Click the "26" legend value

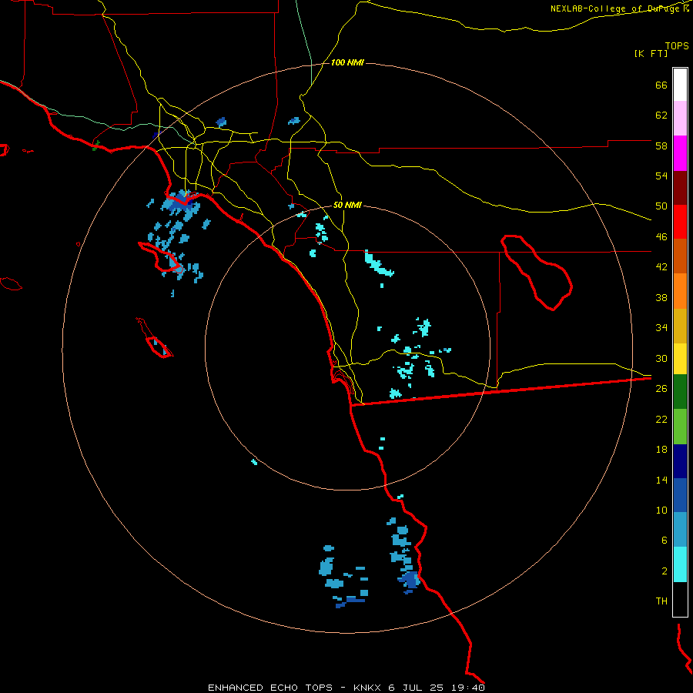[x=661, y=389]
